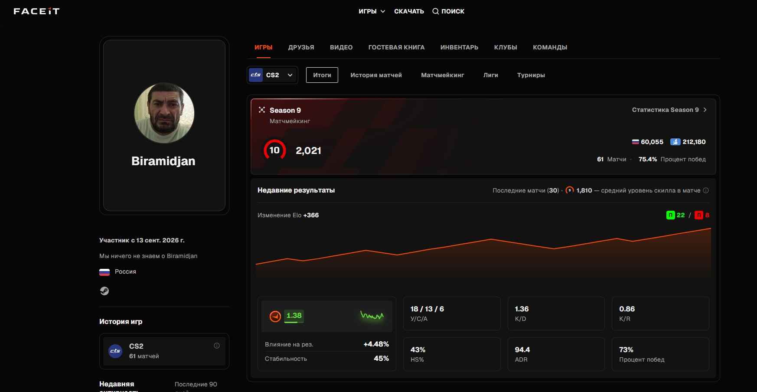Click the 2,021 Elo value
This screenshot has height=392, width=757.
308,150
